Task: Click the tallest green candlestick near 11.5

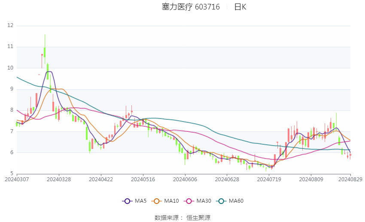Action: click(45, 49)
